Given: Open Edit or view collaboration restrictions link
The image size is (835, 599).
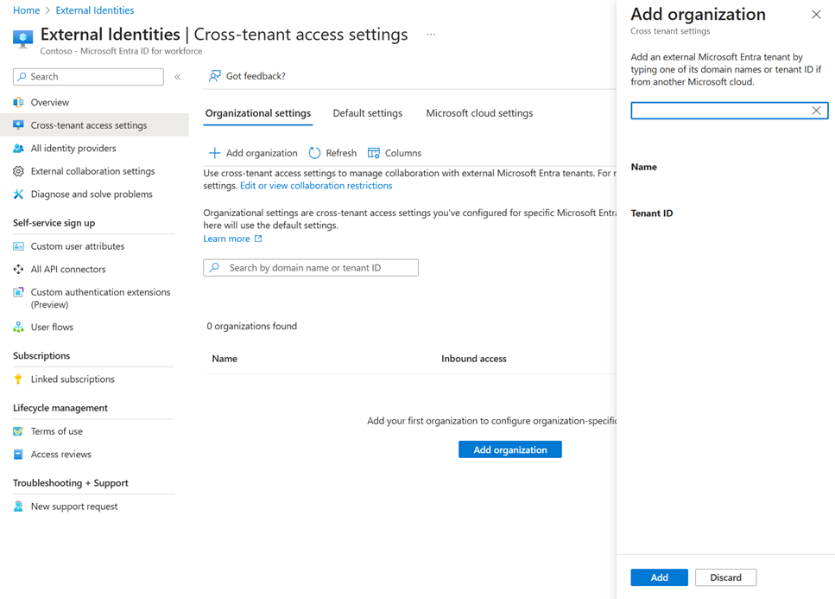Looking at the screenshot, I should point(316,186).
